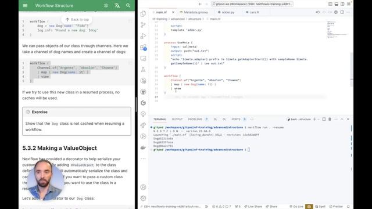Close the terminal panel
The width and height of the screenshot is (372, 209).
click(348, 119)
